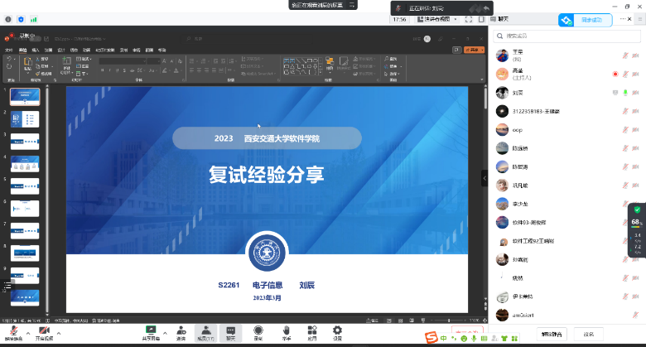Image resolution: width=646 pixels, height=347 pixels.
Task: Expand the share options arrow beside 共享屏幕
Action: 165,333
